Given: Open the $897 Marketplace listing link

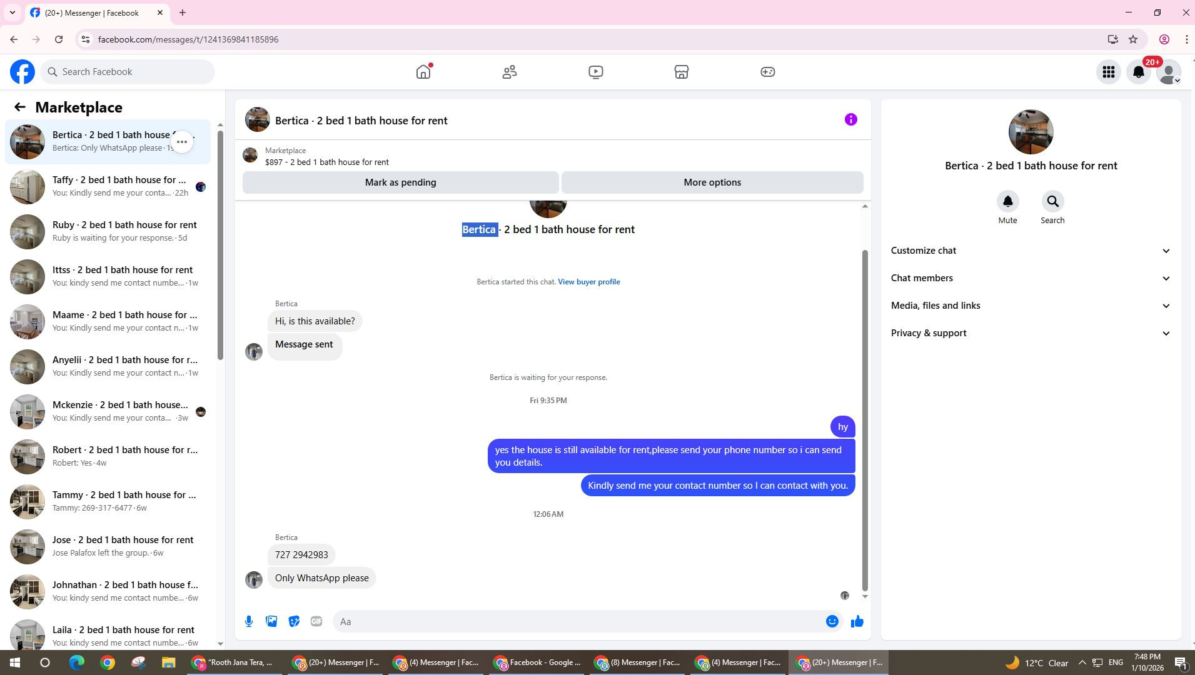Looking at the screenshot, I should pos(327,162).
